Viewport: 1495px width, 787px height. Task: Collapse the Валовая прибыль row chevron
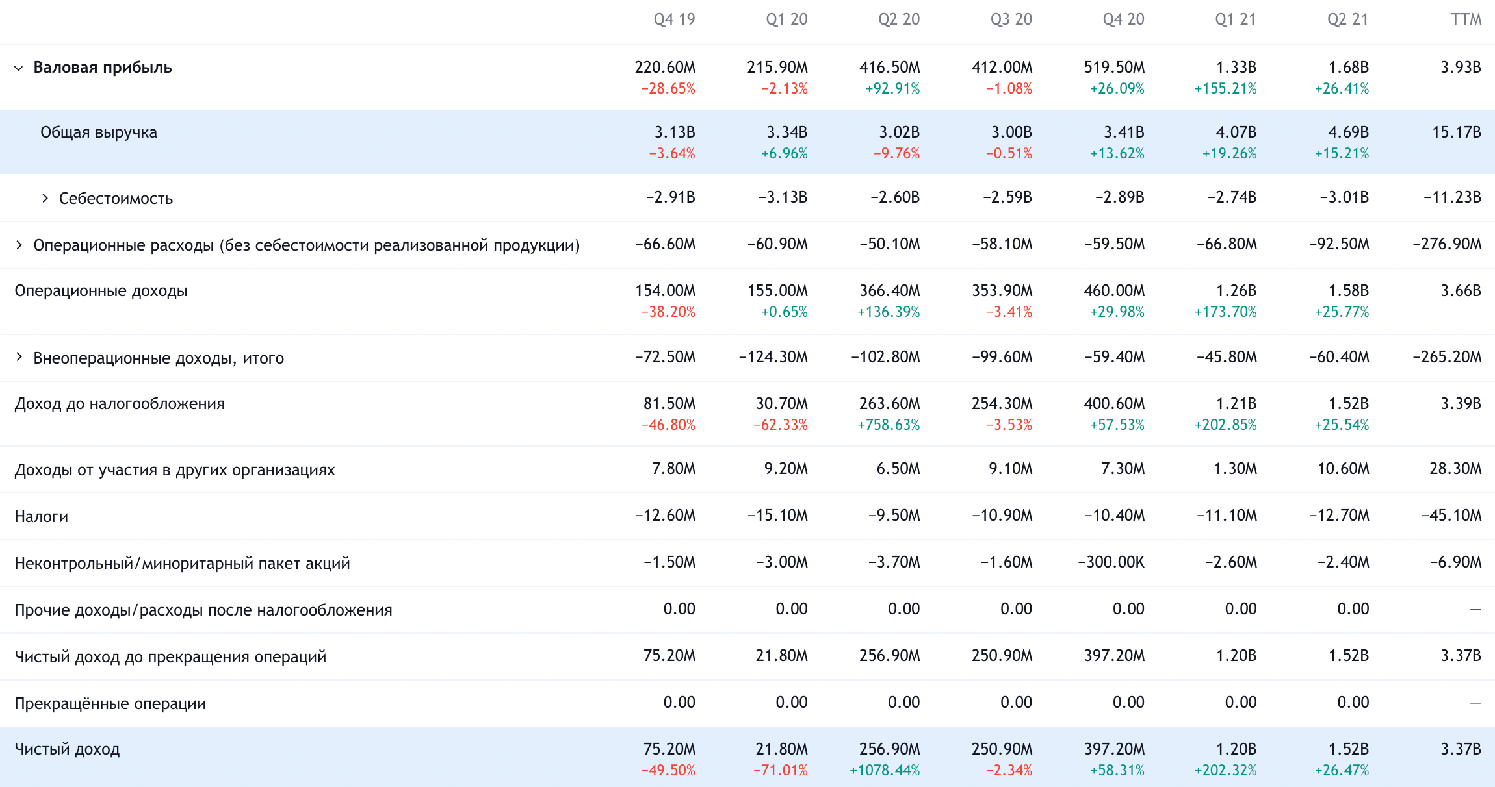coord(19,68)
